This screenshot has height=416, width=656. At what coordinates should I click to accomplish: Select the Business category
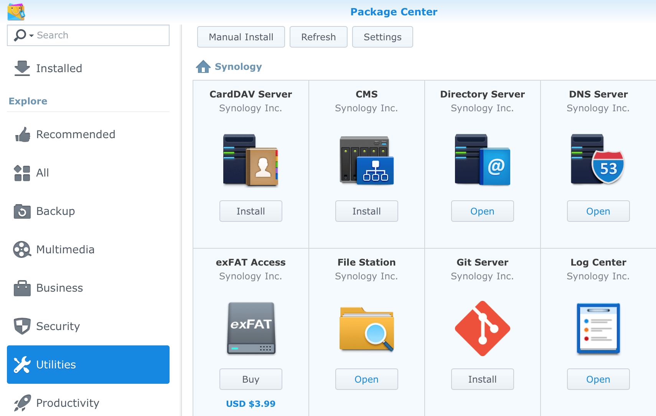(x=88, y=288)
